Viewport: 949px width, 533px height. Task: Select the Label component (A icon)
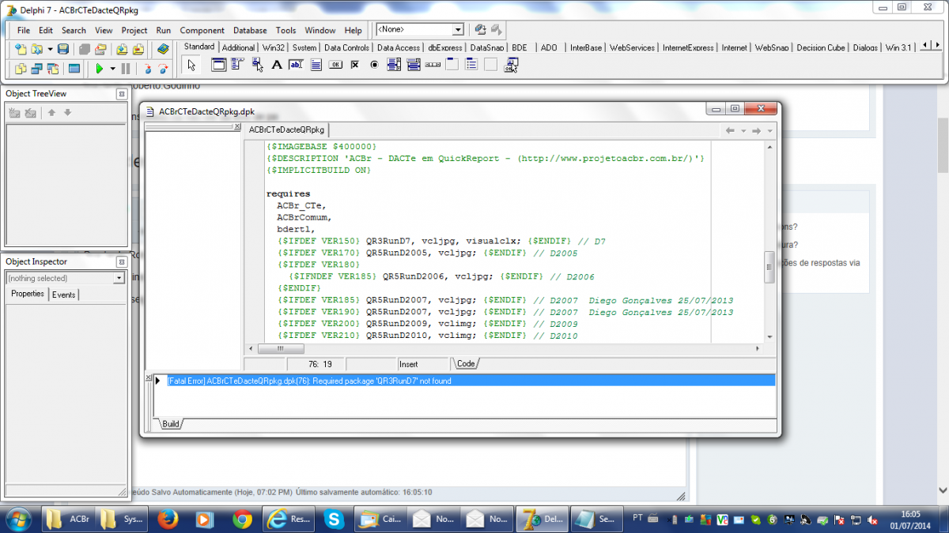click(277, 65)
